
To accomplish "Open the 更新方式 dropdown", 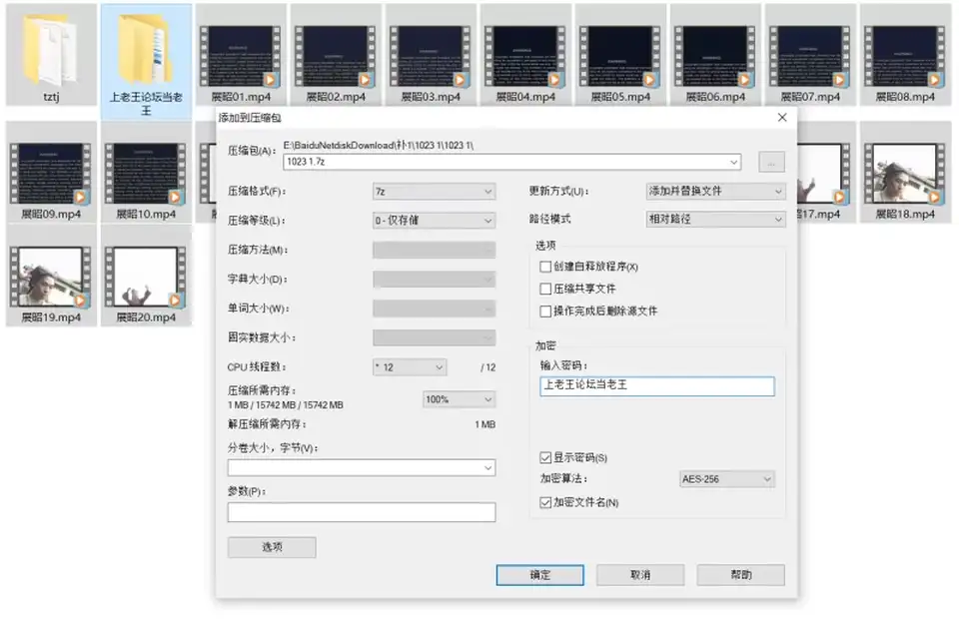I will point(715,192).
